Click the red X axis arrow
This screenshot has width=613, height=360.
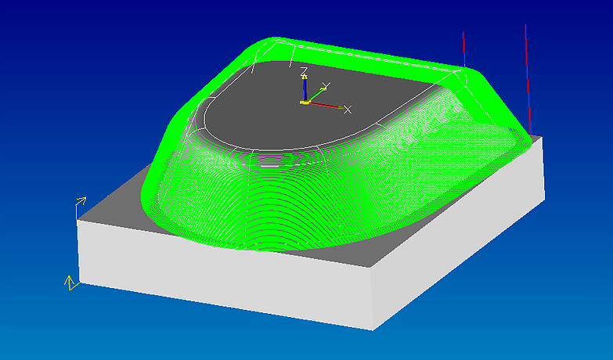click(x=326, y=105)
